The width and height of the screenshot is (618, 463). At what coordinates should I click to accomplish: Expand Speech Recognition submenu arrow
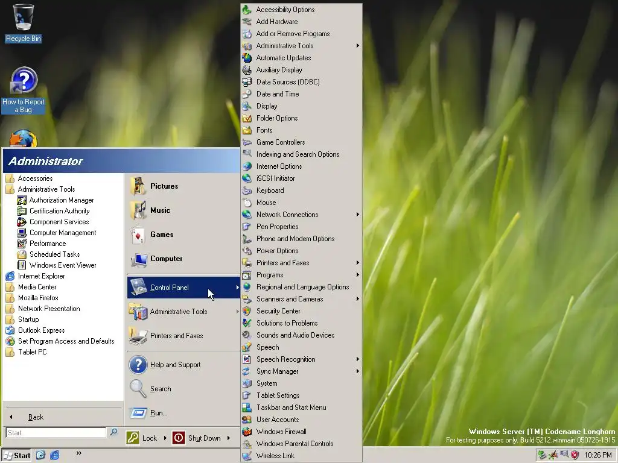[357, 359]
